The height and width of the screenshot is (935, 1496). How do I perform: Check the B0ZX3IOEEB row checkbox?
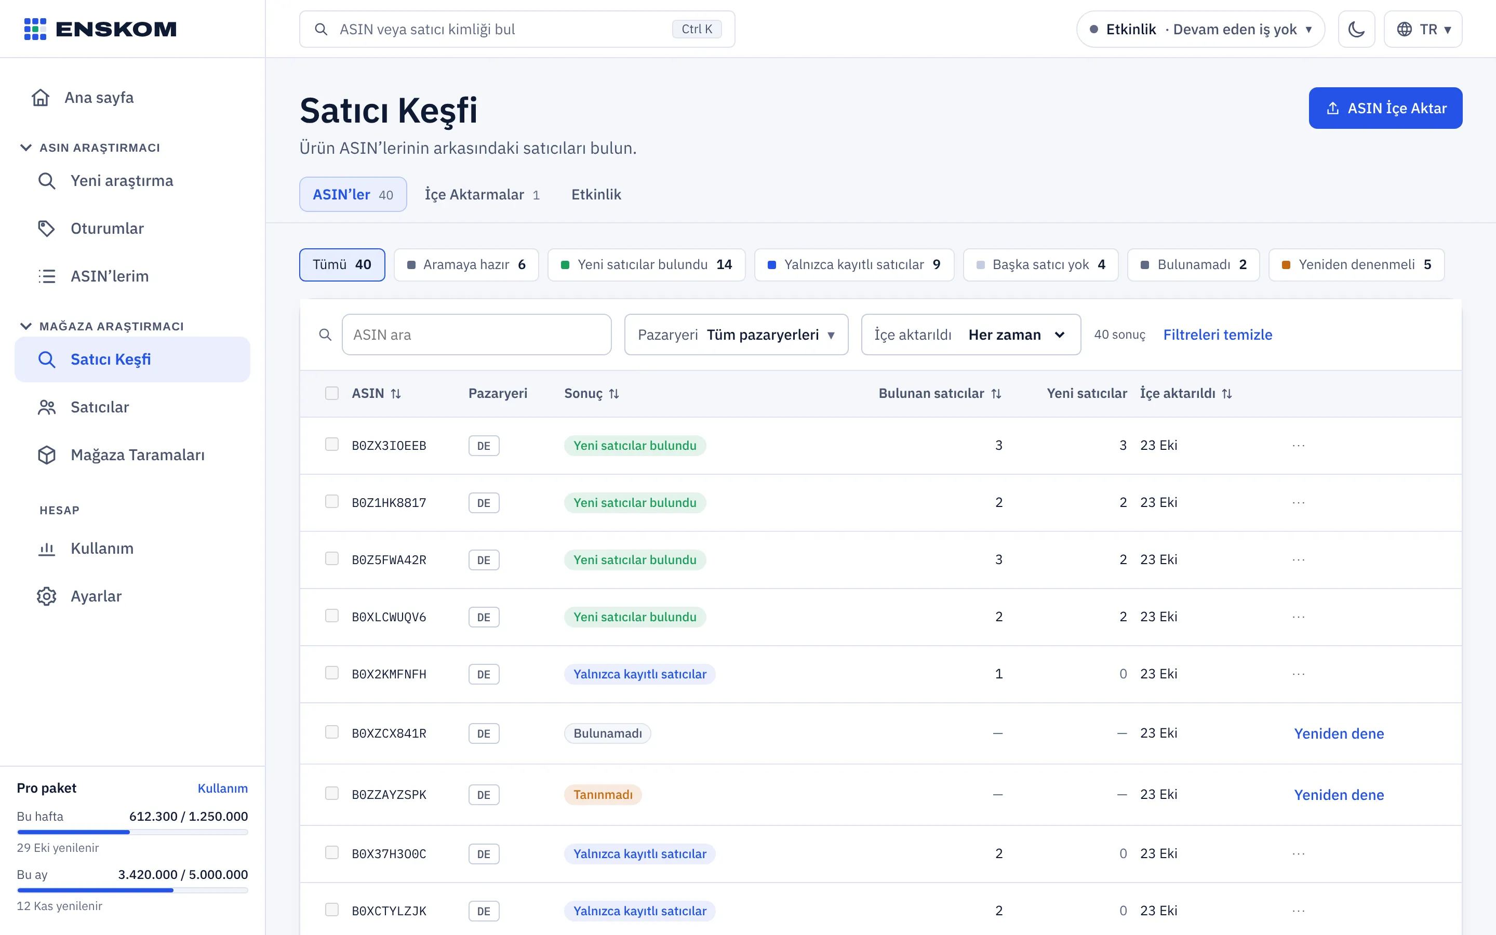pyautogui.click(x=332, y=444)
